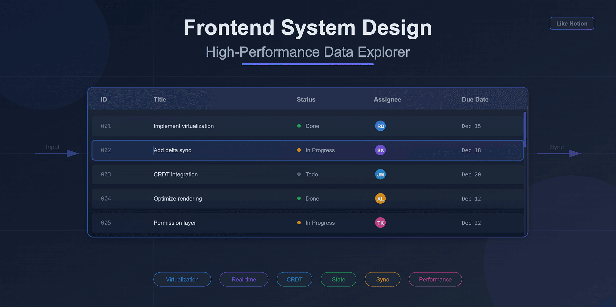616x307 pixels.
Task: Enable the CRDT filter tag
Action: pos(294,279)
